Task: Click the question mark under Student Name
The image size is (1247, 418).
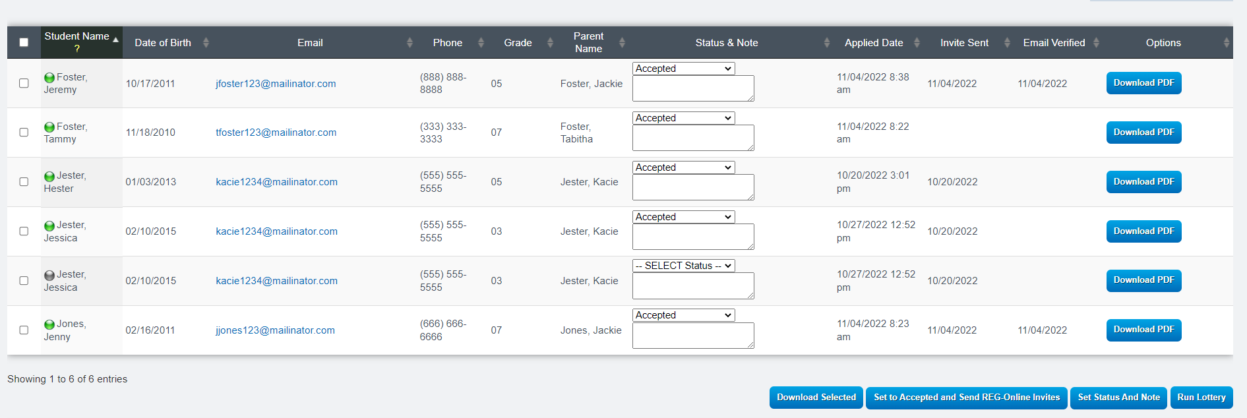Action: 77,49
